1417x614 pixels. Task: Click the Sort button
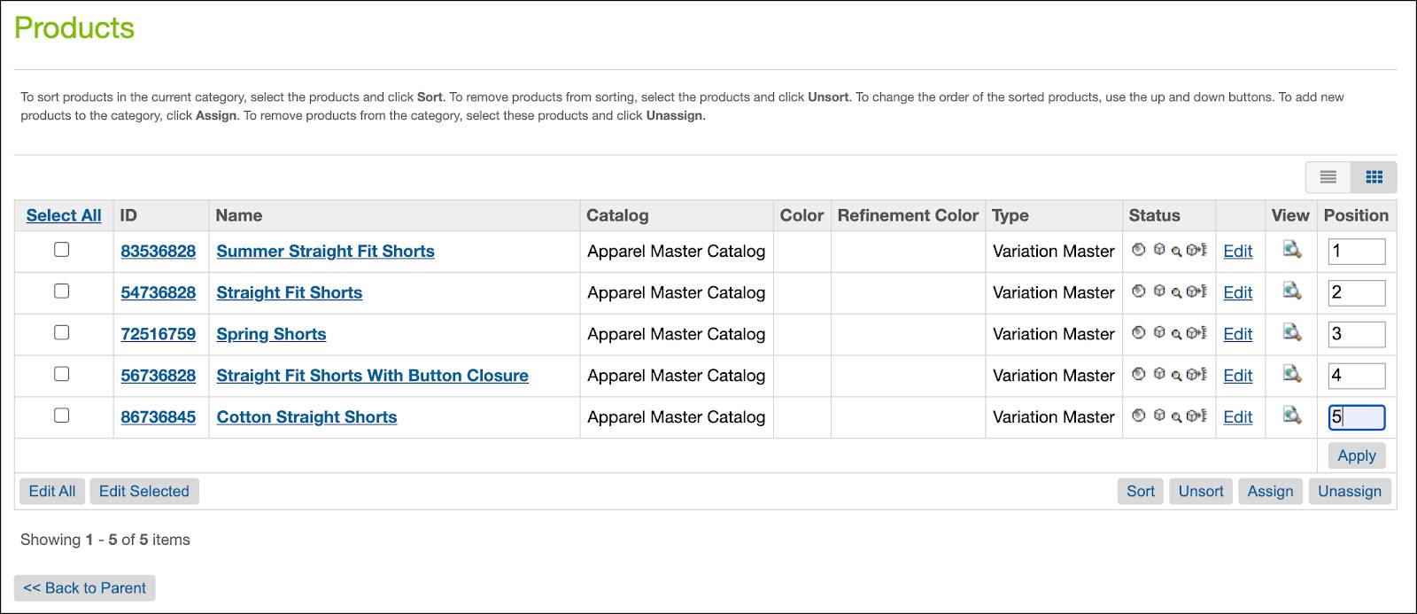pos(1141,491)
